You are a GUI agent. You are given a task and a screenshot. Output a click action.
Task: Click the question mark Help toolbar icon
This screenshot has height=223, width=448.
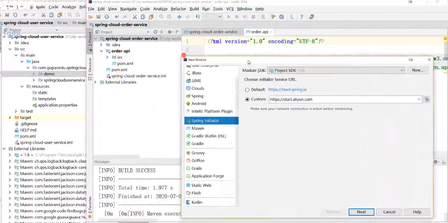click(x=302, y=17)
